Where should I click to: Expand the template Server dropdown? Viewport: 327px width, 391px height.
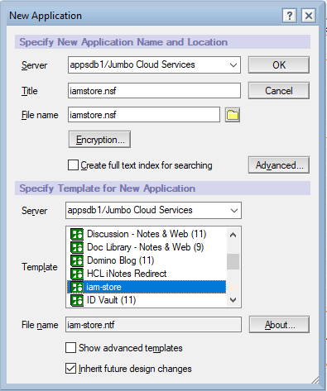tap(234, 211)
